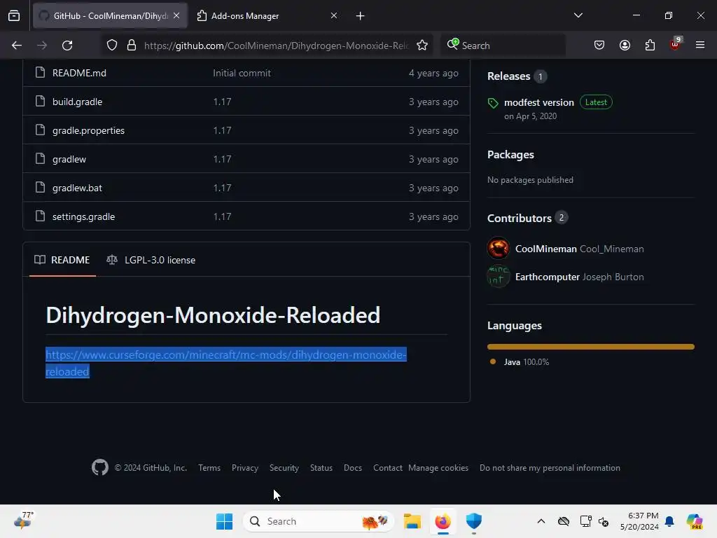The image size is (717, 538).
Task: Go back to previous page
Action: (17, 46)
